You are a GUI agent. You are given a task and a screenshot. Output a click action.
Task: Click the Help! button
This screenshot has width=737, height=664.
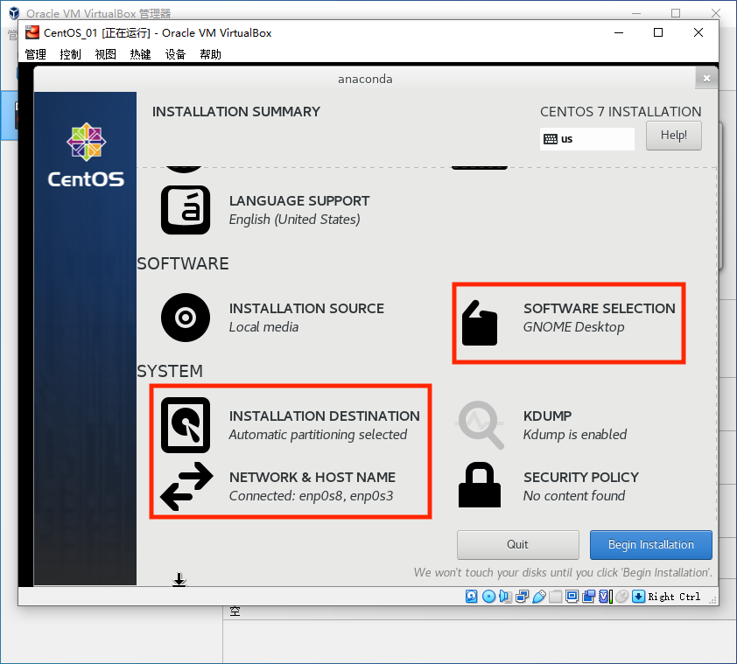click(x=674, y=136)
